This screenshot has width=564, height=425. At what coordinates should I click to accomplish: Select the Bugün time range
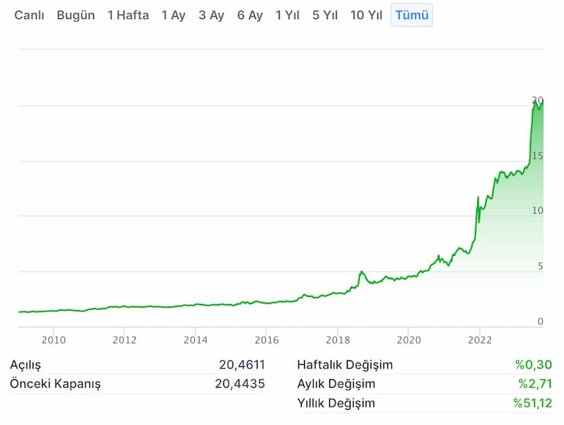pos(75,15)
